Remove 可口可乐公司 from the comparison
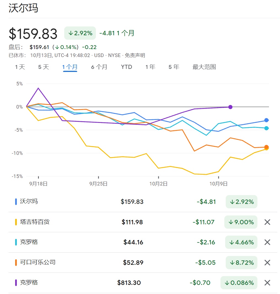280x294 pixels. [267, 263]
